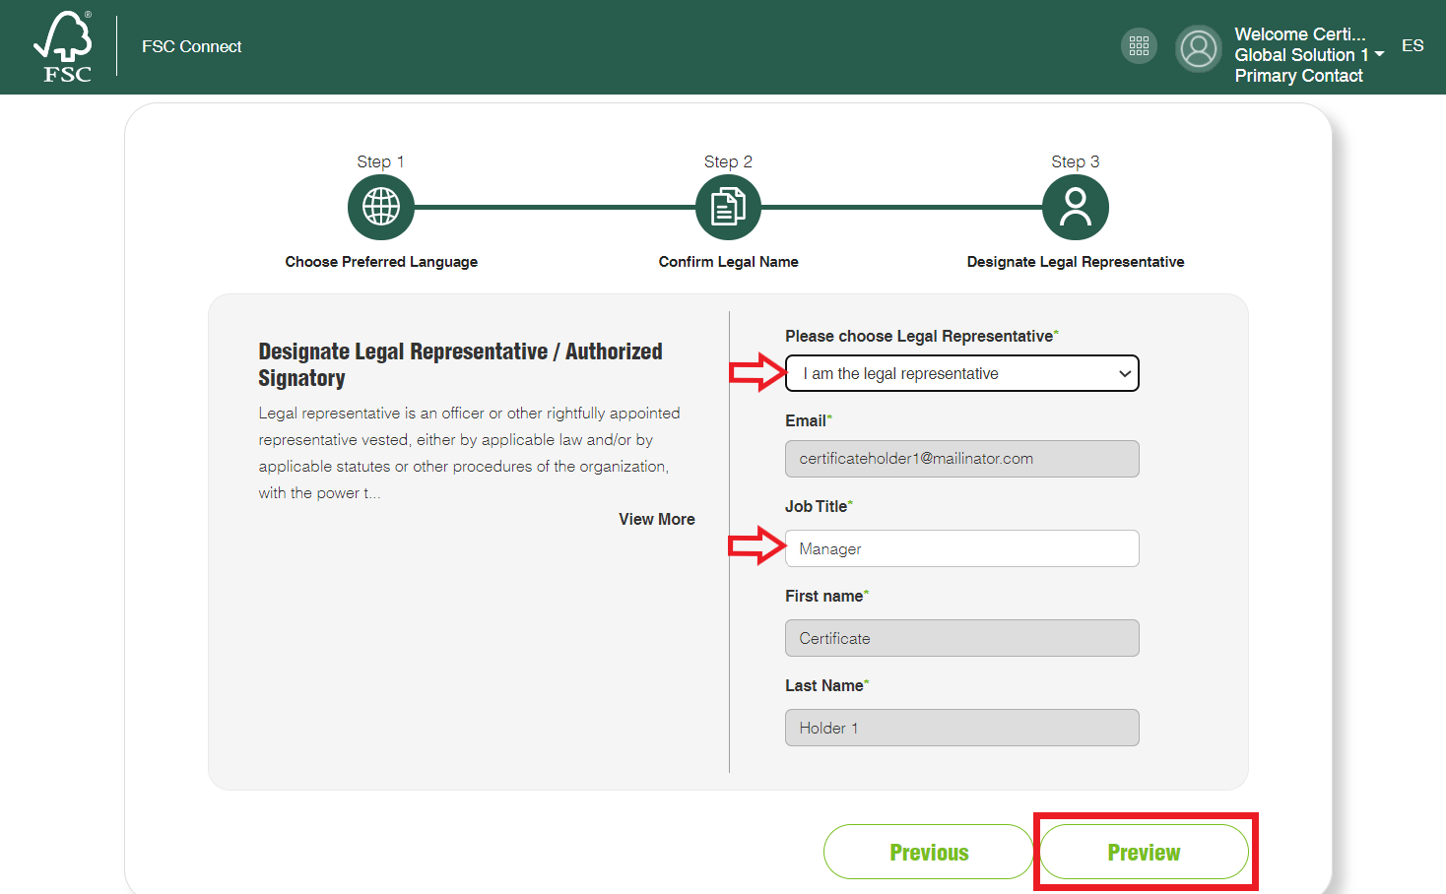Click the Job Title input field
The height and width of the screenshot is (894, 1446).
[961, 548]
